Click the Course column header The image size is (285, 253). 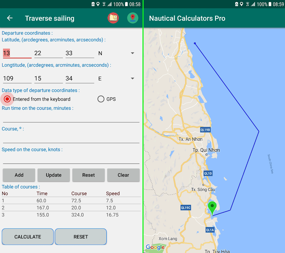[x=79, y=194]
